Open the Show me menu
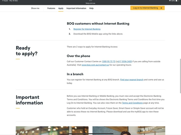Screen dimensions: 181x135 35,8
